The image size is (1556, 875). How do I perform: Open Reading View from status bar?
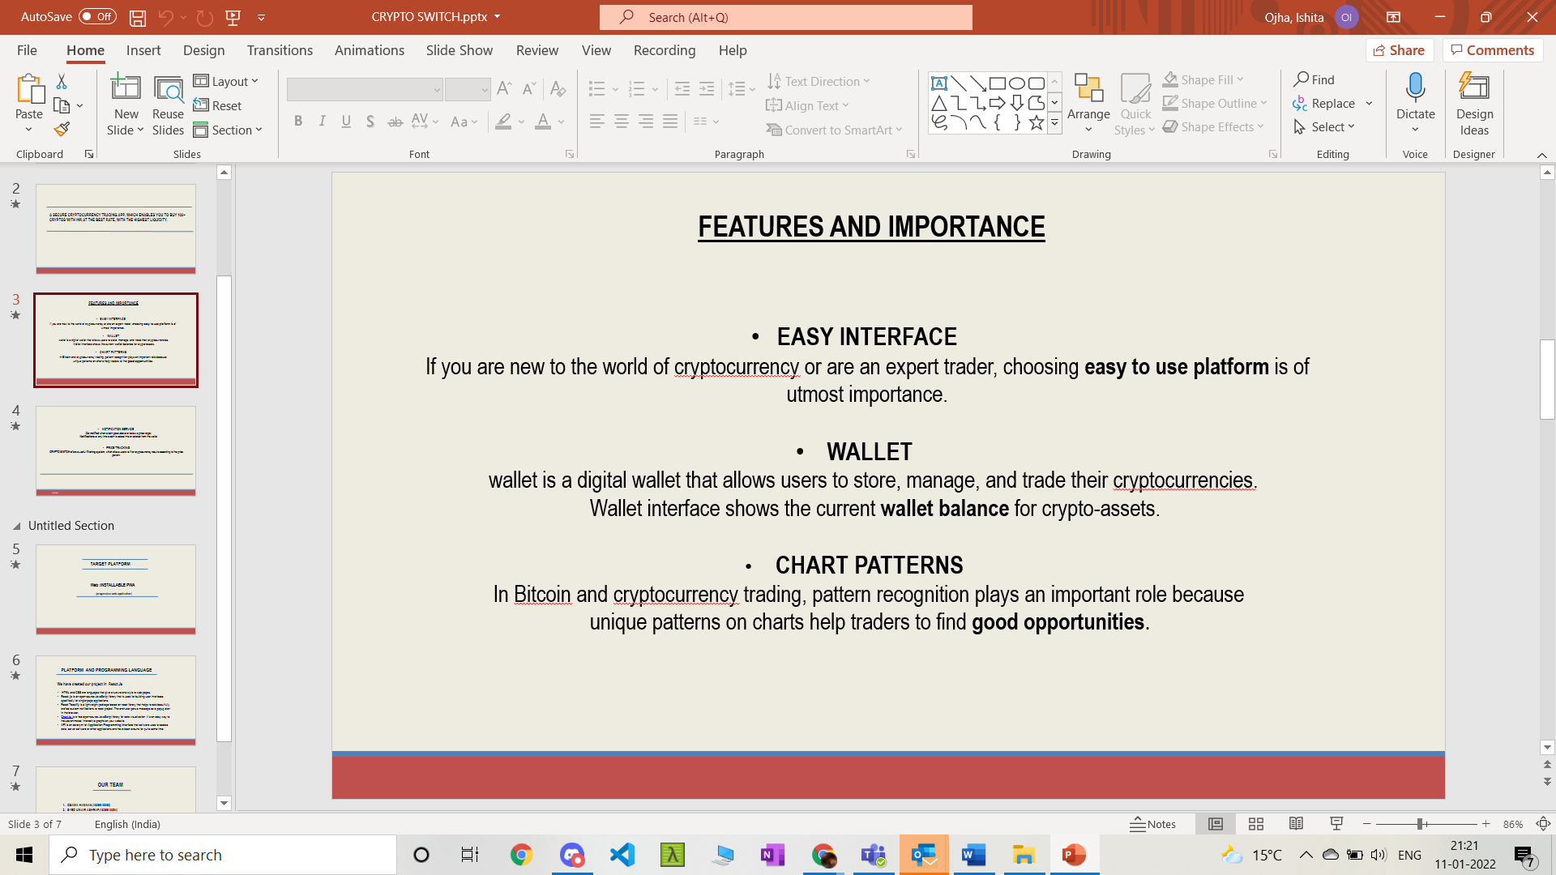[x=1296, y=824]
